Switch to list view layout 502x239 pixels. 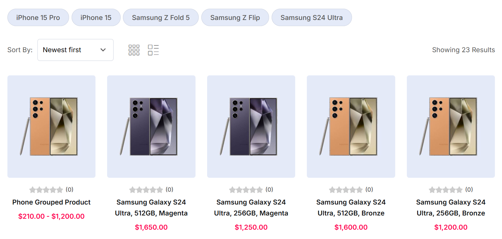153,50
